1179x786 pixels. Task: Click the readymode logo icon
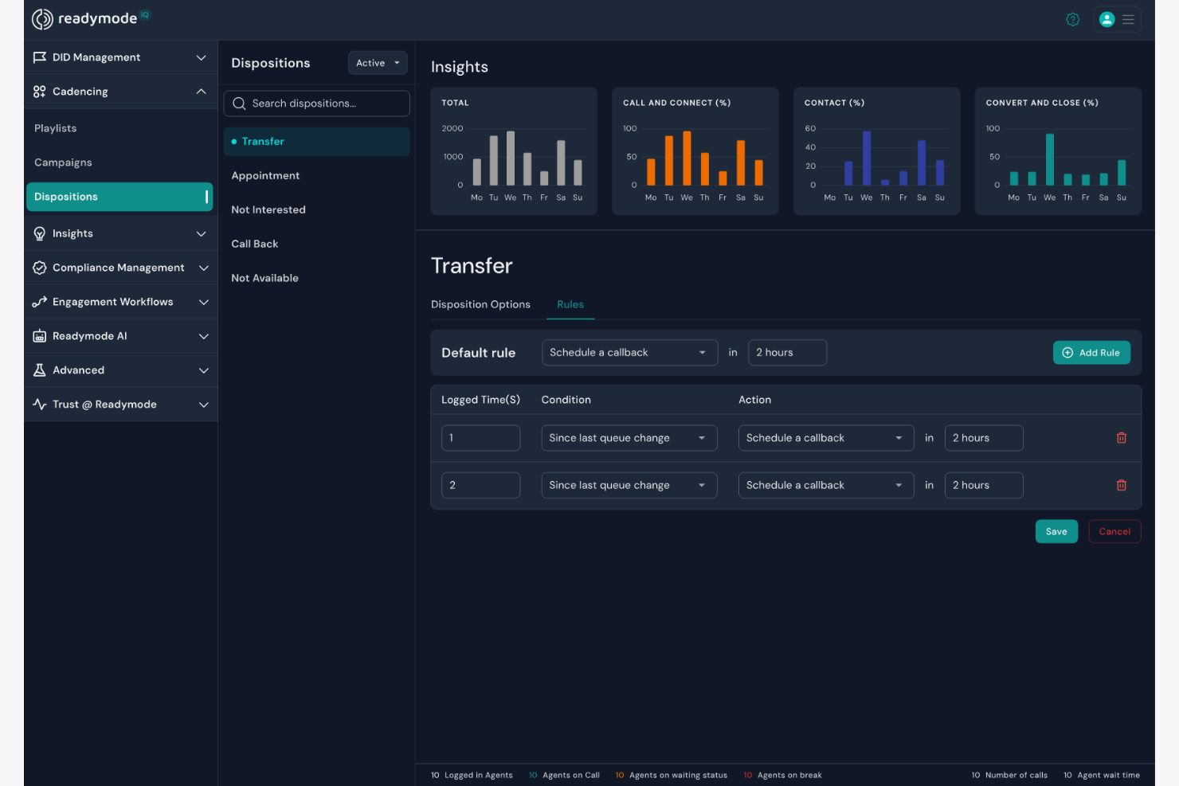[42, 19]
